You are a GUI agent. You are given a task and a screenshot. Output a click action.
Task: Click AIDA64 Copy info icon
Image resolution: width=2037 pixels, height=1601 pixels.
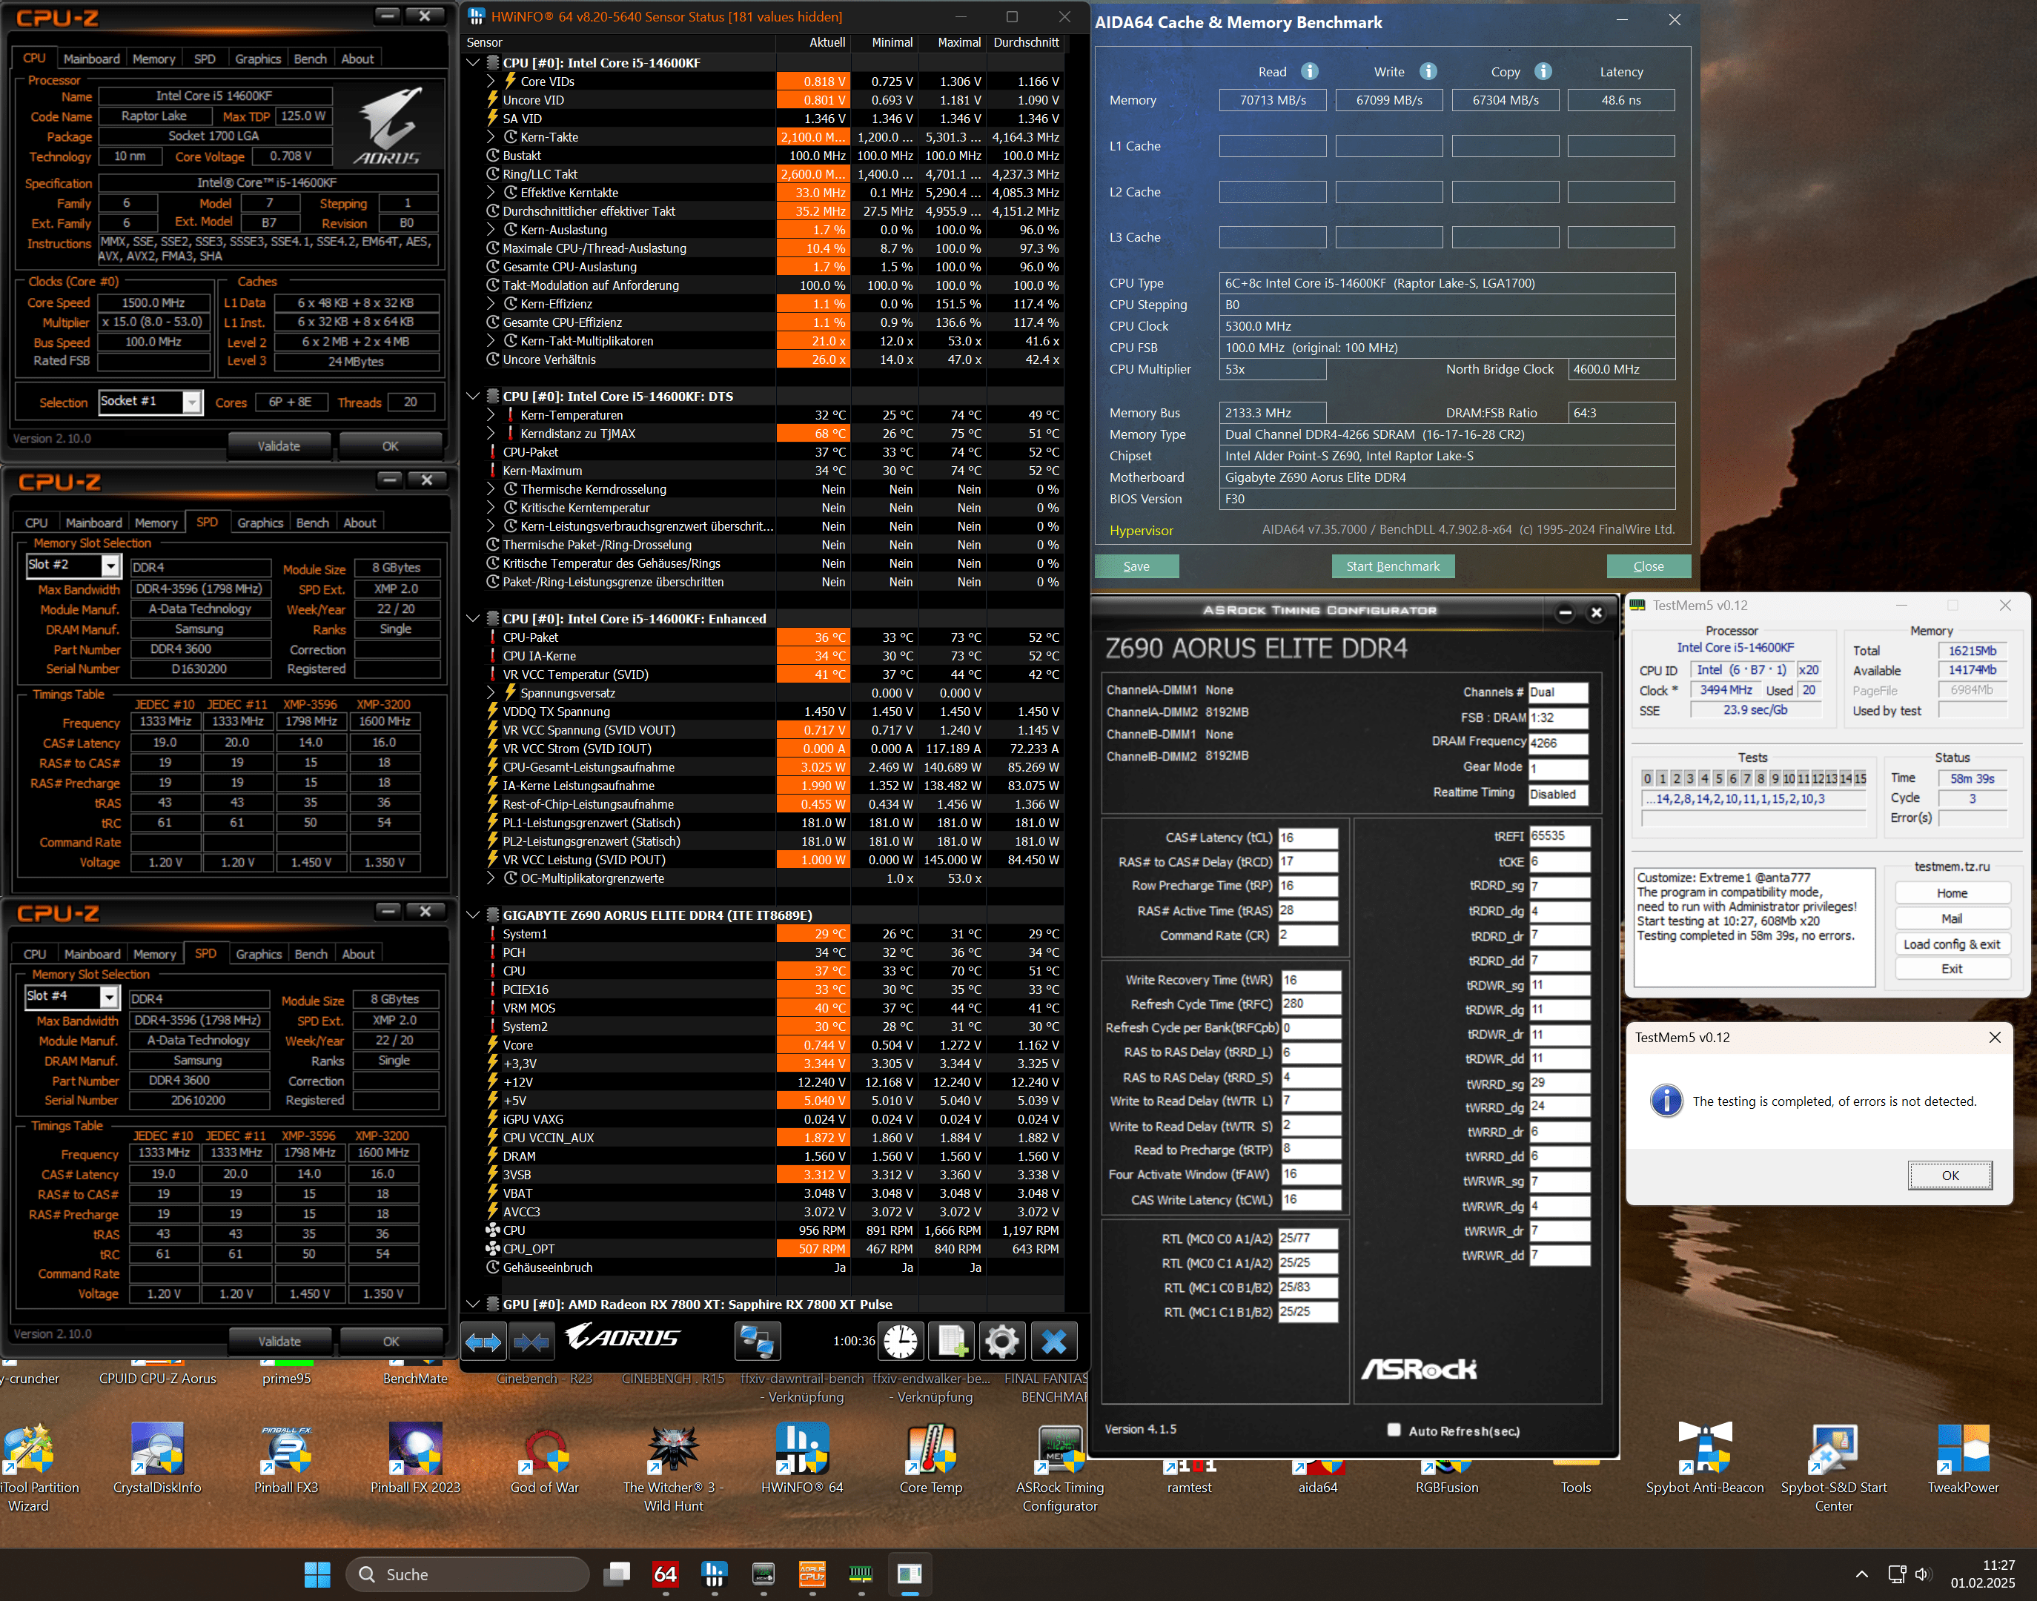pyautogui.click(x=1543, y=71)
